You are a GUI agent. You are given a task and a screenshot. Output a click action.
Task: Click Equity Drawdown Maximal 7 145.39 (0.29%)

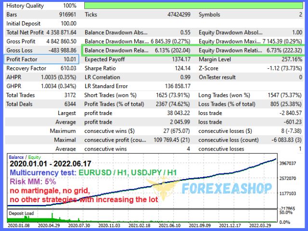[282, 41]
